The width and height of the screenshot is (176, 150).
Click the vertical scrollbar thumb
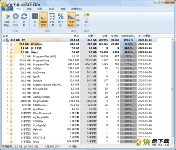click(x=172, y=89)
